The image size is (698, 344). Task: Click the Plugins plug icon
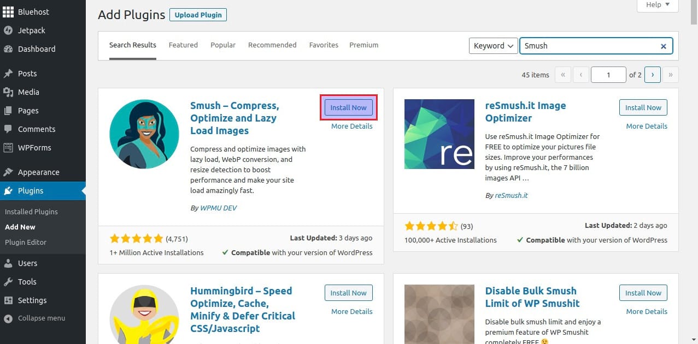pos(8,191)
